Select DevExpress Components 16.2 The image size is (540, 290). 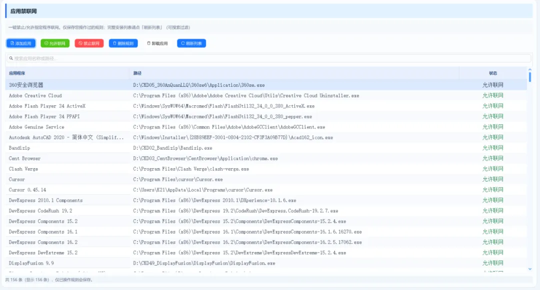pos(43,242)
